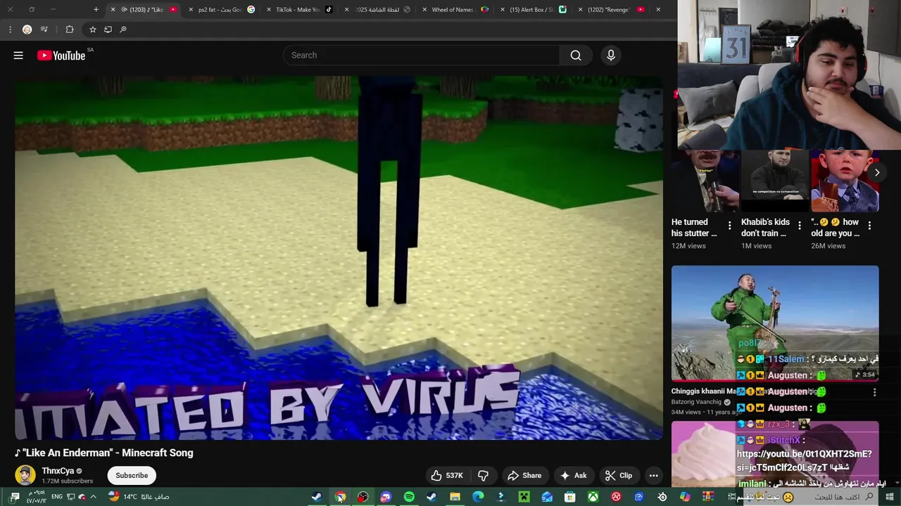
Task: Click the zoom magnifier icon in browser toolbar
Action: 123,30
